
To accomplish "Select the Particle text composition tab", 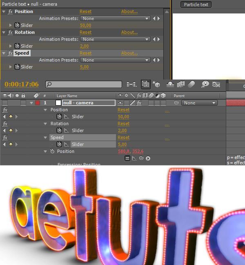I will pyautogui.click(x=196, y=4).
